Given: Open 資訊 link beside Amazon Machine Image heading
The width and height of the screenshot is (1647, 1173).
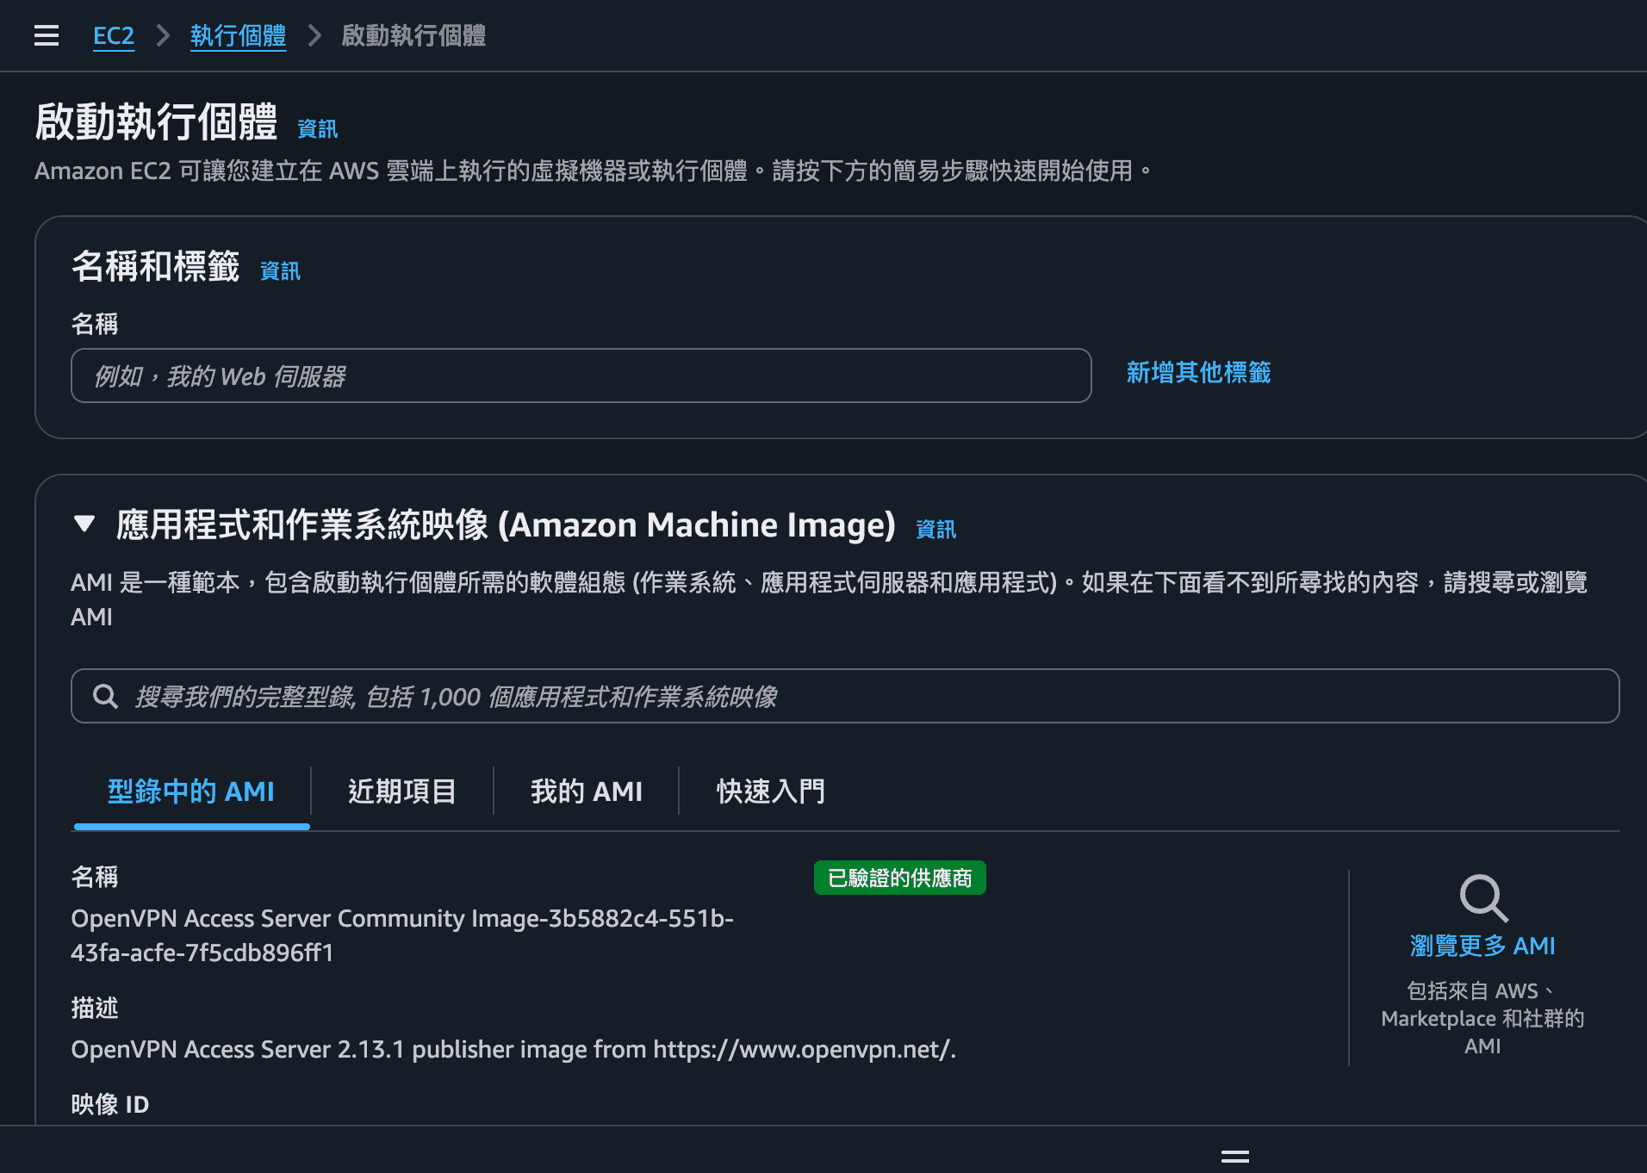Looking at the screenshot, I should pyautogui.click(x=935, y=529).
